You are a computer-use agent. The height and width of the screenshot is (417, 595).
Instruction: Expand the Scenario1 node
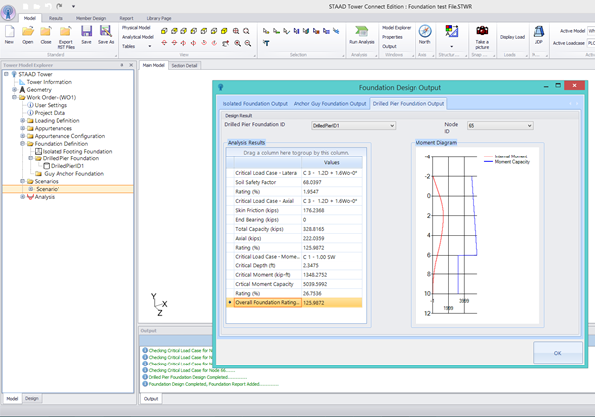tap(31, 189)
